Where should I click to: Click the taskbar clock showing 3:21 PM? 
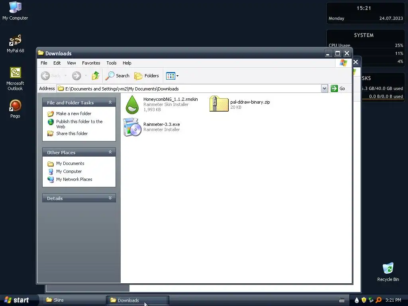(x=393, y=300)
